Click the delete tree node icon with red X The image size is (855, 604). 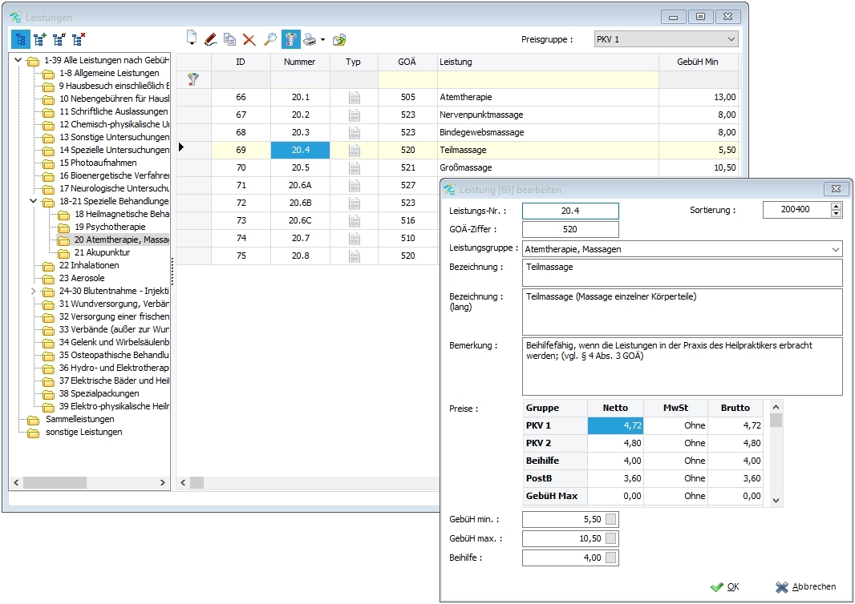point(78,38)
